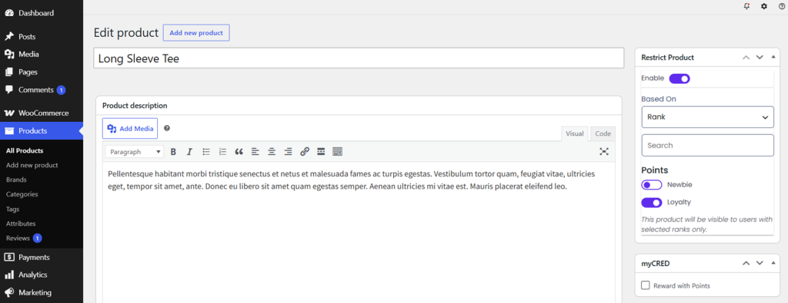Collapse the myCRED panel
The image size is (788, 303).
773,263
